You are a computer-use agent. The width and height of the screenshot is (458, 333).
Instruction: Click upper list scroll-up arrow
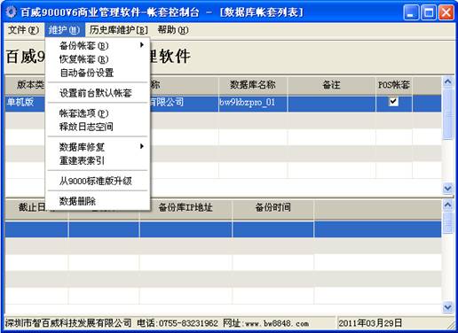(448, 81)
